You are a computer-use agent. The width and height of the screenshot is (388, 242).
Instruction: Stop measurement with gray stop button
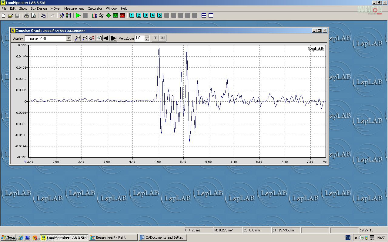[85, 15]
